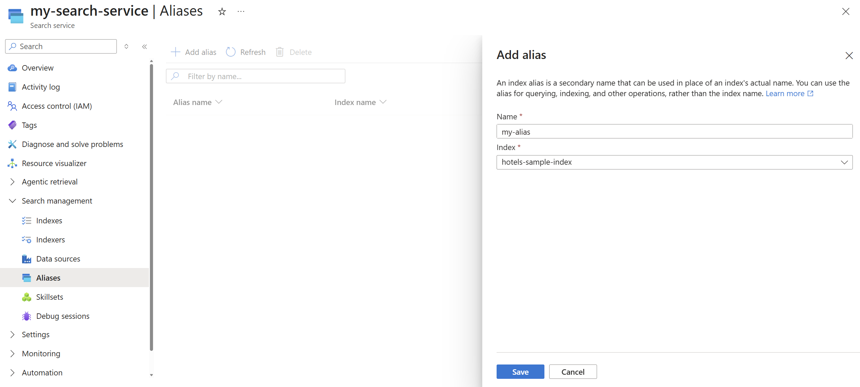Screen dimensions: 860x387
Task: Open the Index dropdown showing hotels-sample-index
Action: 674,162
